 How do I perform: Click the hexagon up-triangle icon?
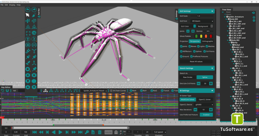point(28,87)
